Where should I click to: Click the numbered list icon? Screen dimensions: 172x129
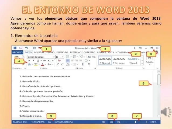[x=74, y=57]
